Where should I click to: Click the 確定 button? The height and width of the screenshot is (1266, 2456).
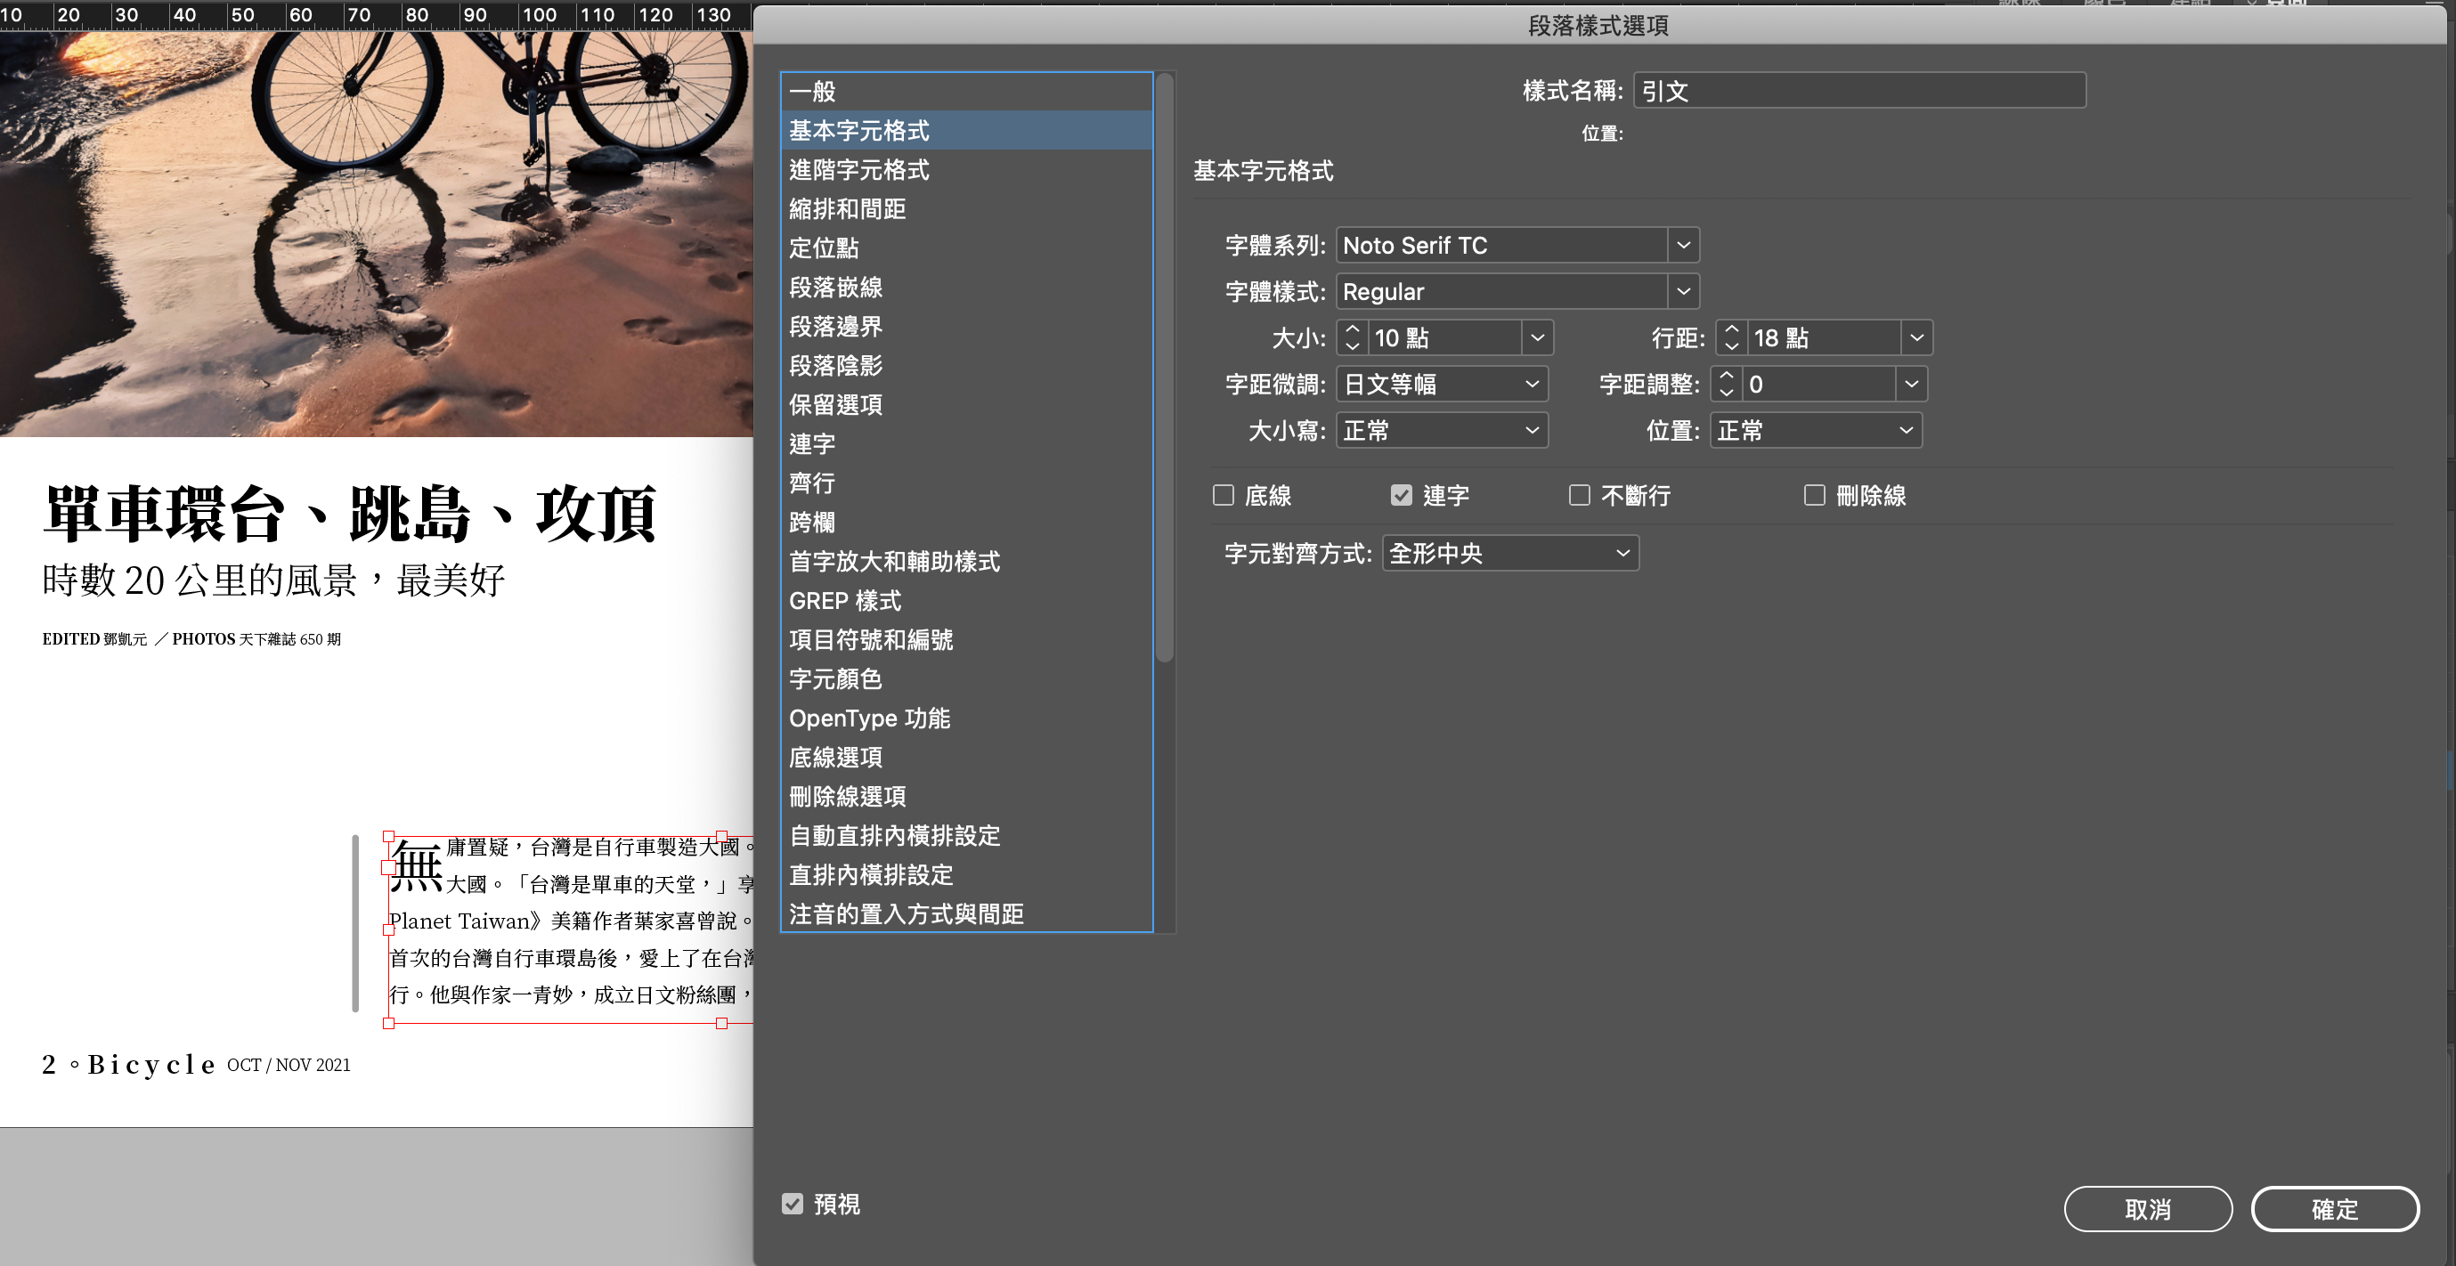pyautogui.click(x=2334, y=1209)
